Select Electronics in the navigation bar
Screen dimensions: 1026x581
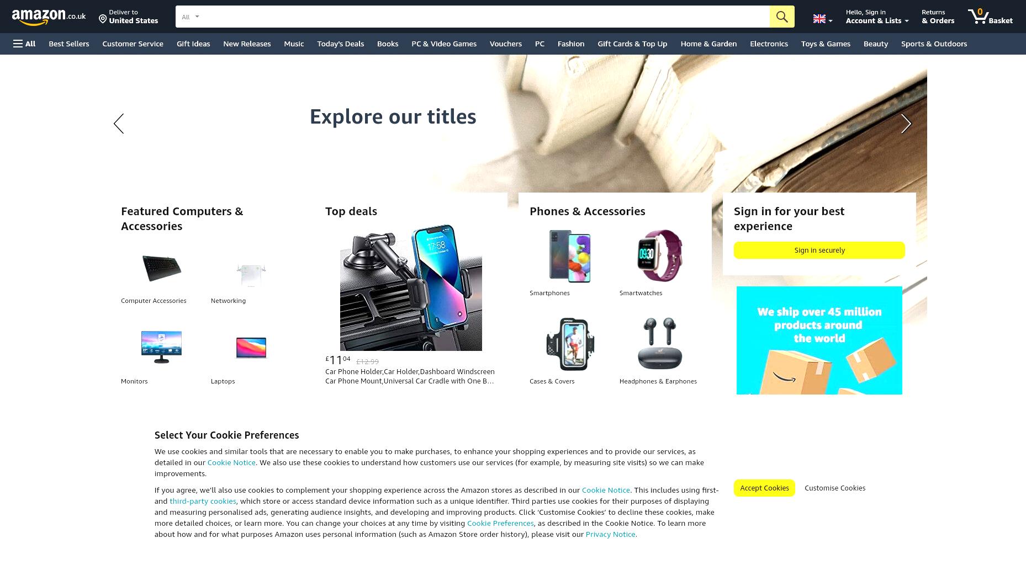(x=769, y=44)
